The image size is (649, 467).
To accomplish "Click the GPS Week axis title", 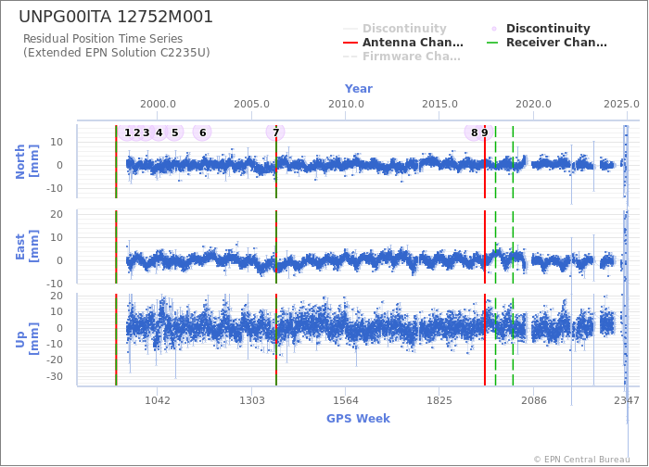I will 358,418.
